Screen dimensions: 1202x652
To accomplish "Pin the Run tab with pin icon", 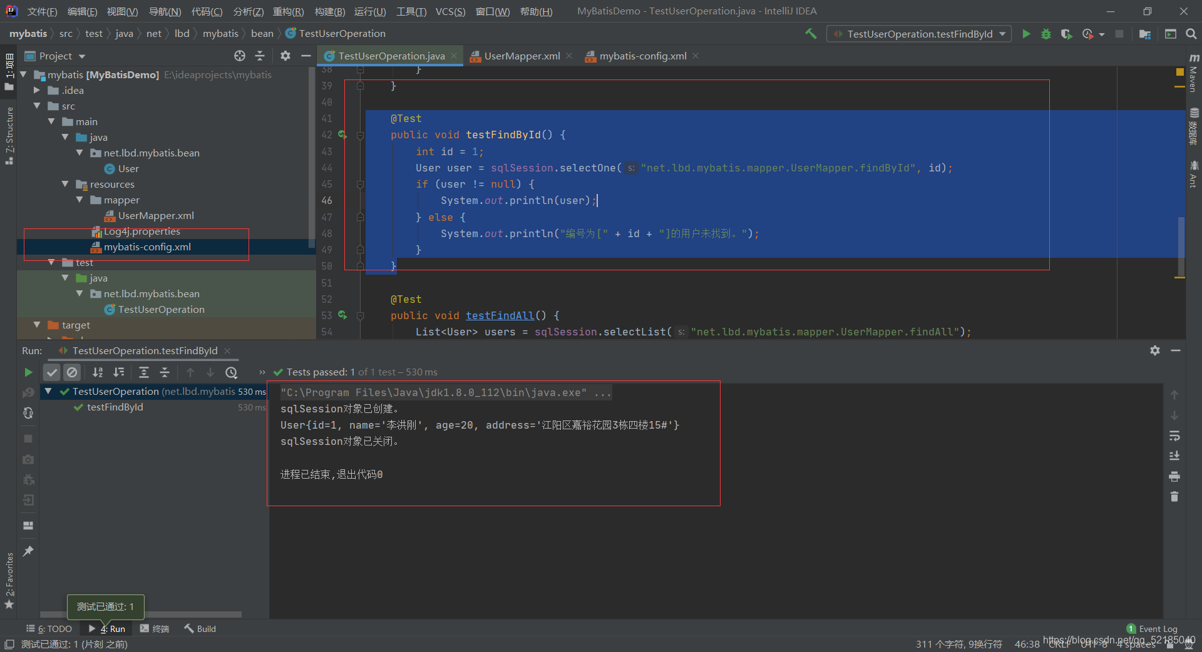I will (x=28, y=551).
